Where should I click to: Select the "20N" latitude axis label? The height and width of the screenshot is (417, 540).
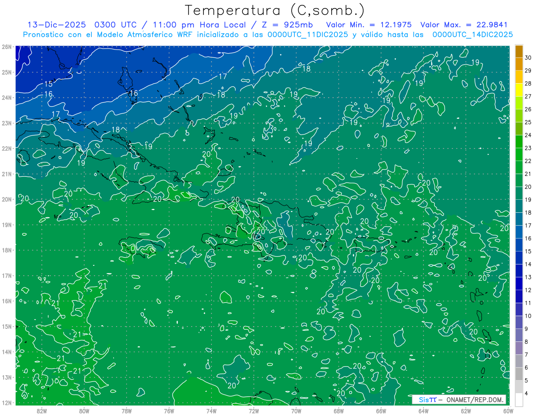coord(7,199)
